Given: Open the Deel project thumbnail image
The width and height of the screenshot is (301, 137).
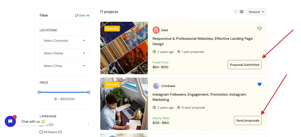Looking at the screenshot, I should [x=124, y=48].
